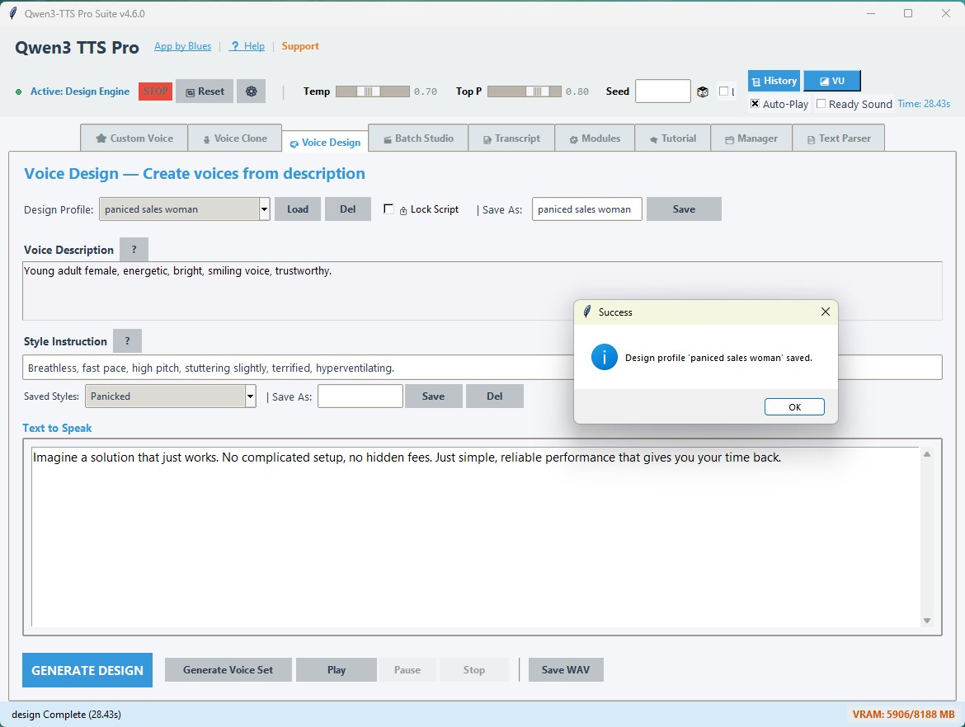This screenshot has height=727, width=965.
Task: Click the Voice Description help question mark
Action: (x=134, y=250)
